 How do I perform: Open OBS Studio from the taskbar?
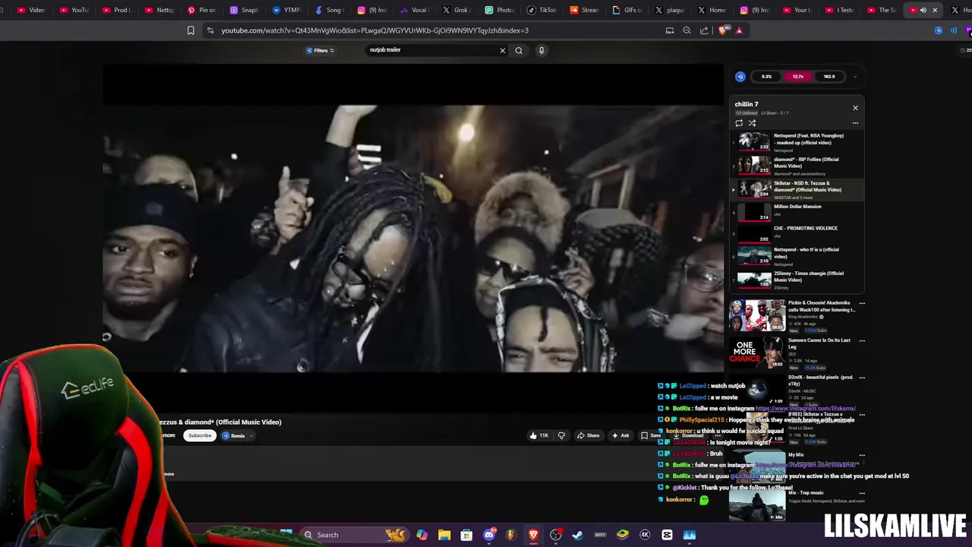tap(556, 535)
